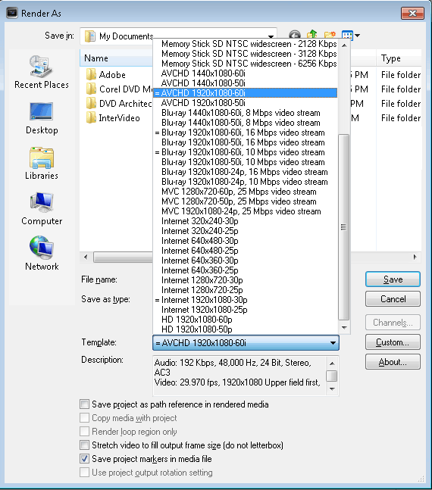The height and width of the screenshot is (490, 432).
Task: Select the Corel DVD folder
Action: [x=119, y=89]
